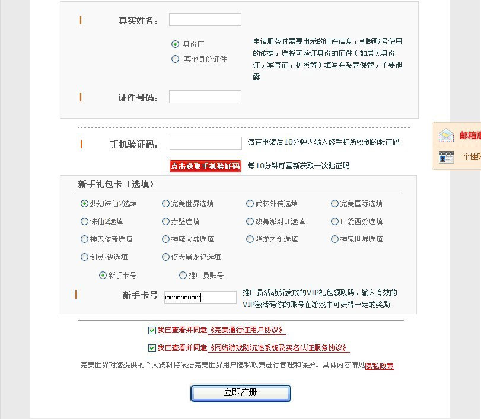This screenshot has height=419, width=481.
Task: Uncheck the 防沉迷系统及实名认证 agreement checkbox
Action: click(152, 348)
